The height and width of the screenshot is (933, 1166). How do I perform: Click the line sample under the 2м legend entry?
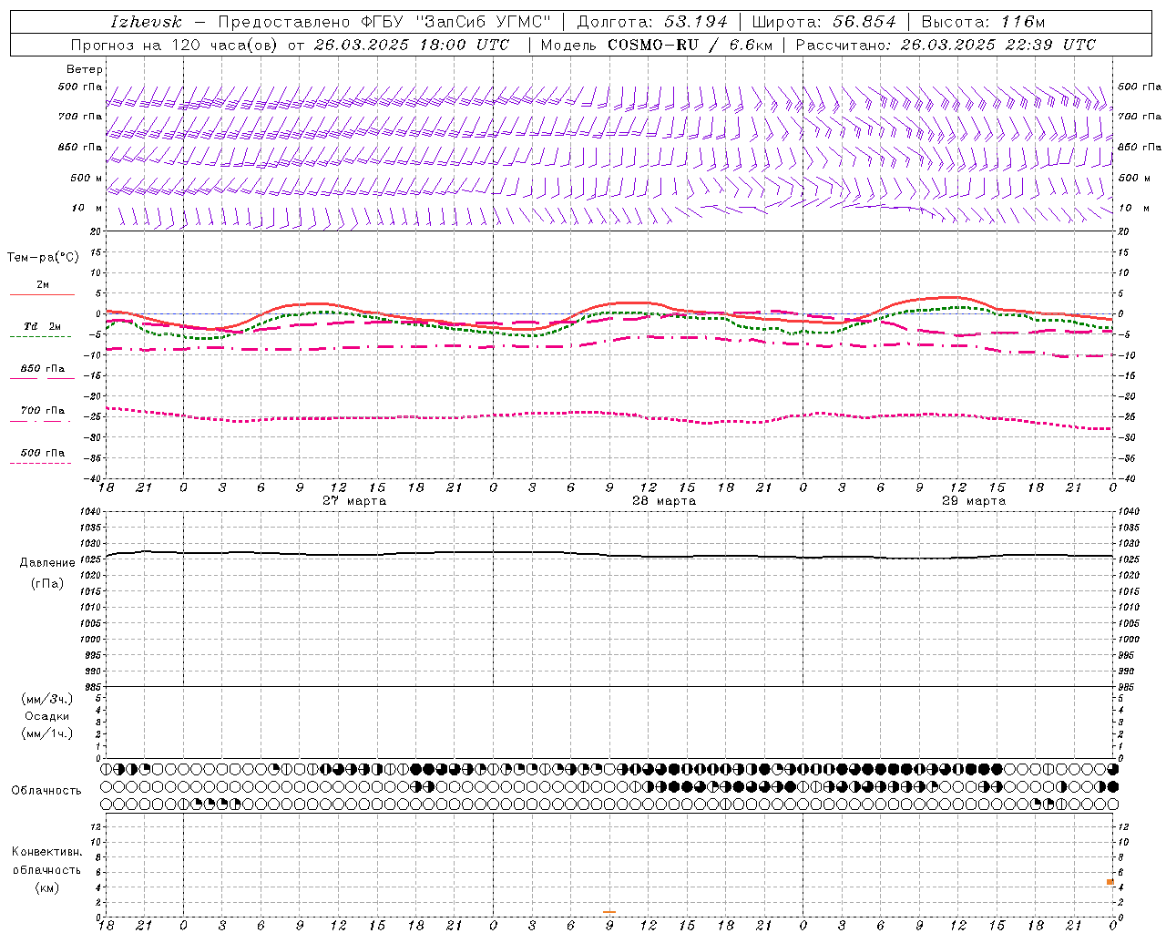click(x=42, y=294)
